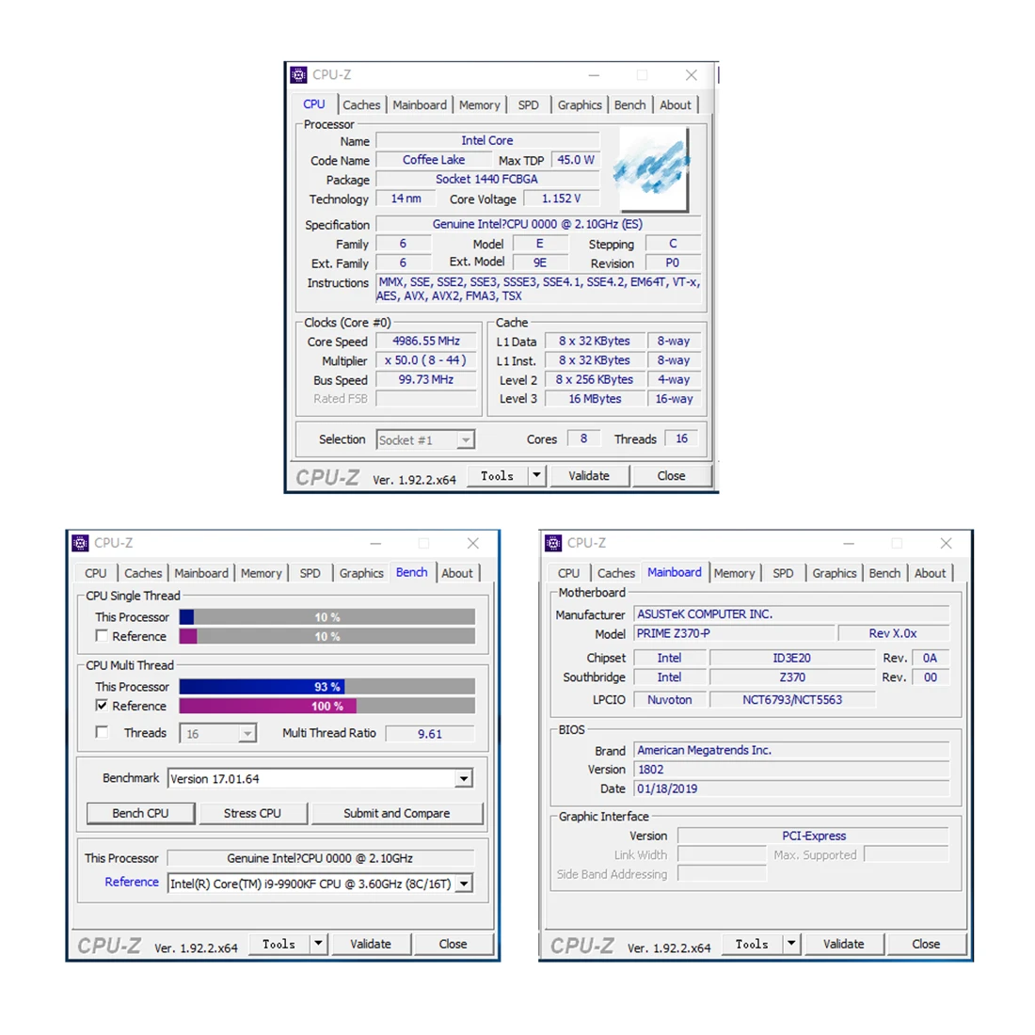The image size is (1035, 1035).
Task: Click Close button in Mainboard window
Action: (926, 943)
